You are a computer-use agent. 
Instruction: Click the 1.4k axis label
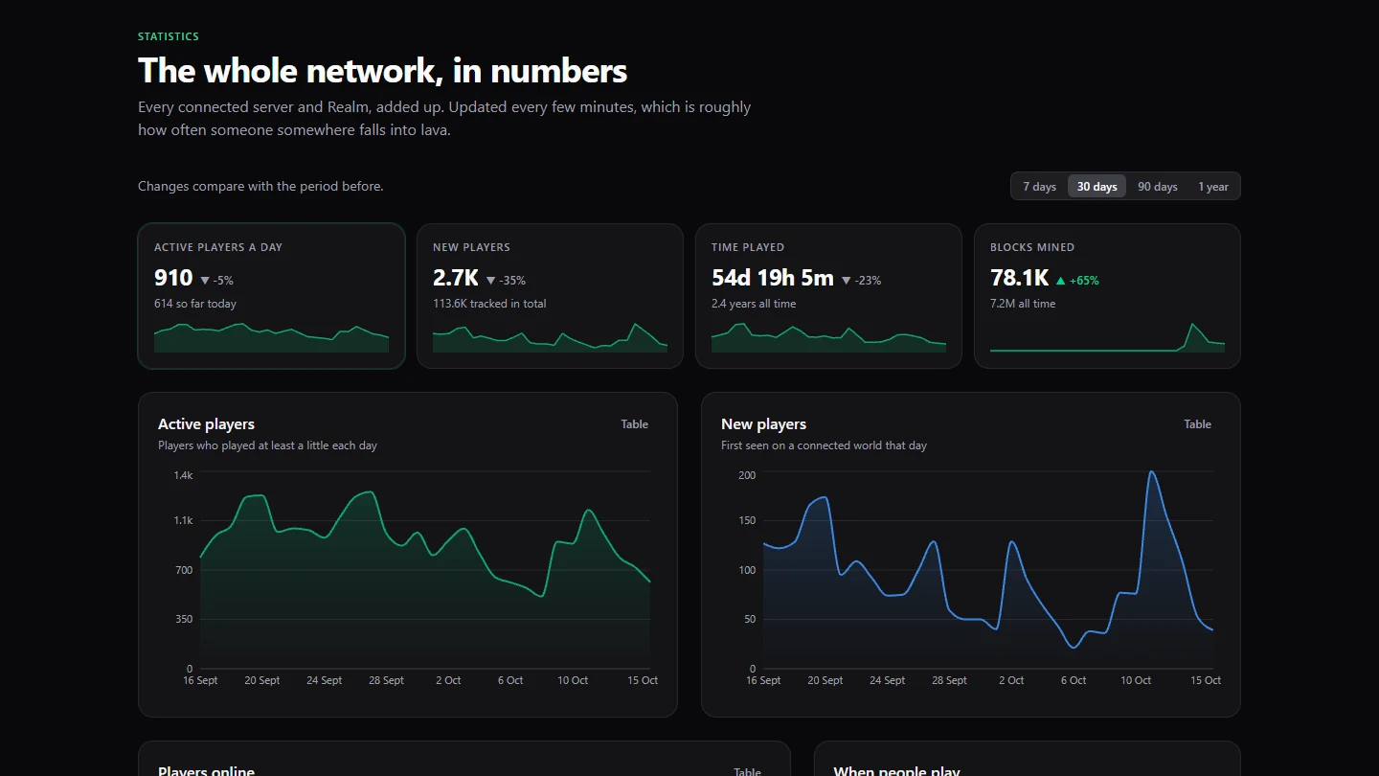[183, 475]
